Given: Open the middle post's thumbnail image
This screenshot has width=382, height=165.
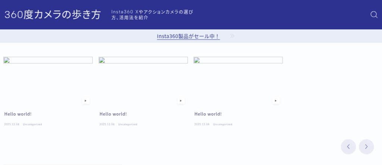Looking at the screenshot, I should 143,60.
